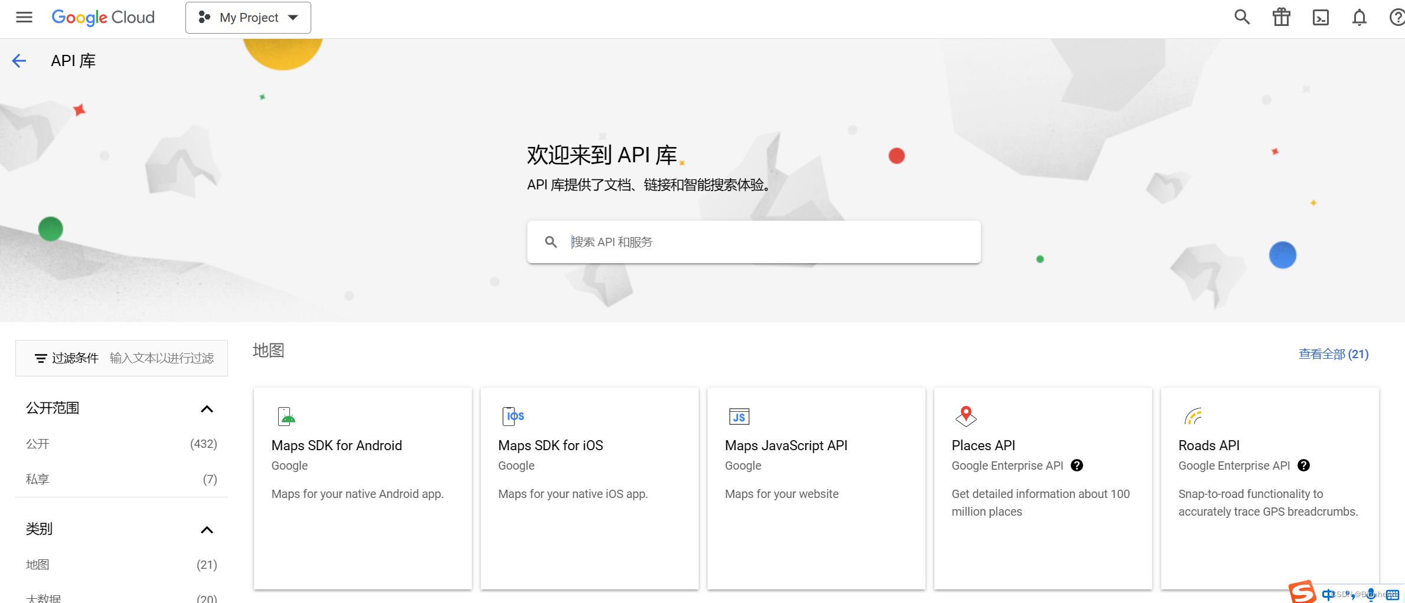Collapse the 公开范围 filter section
1405x603 pixels.
[207, 409]
